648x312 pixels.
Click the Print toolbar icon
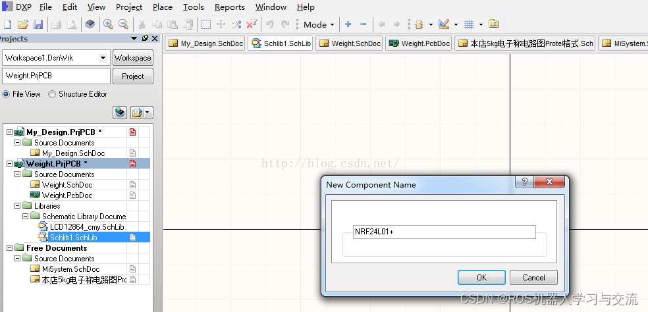pyautogui.click(x=56, y=24)
